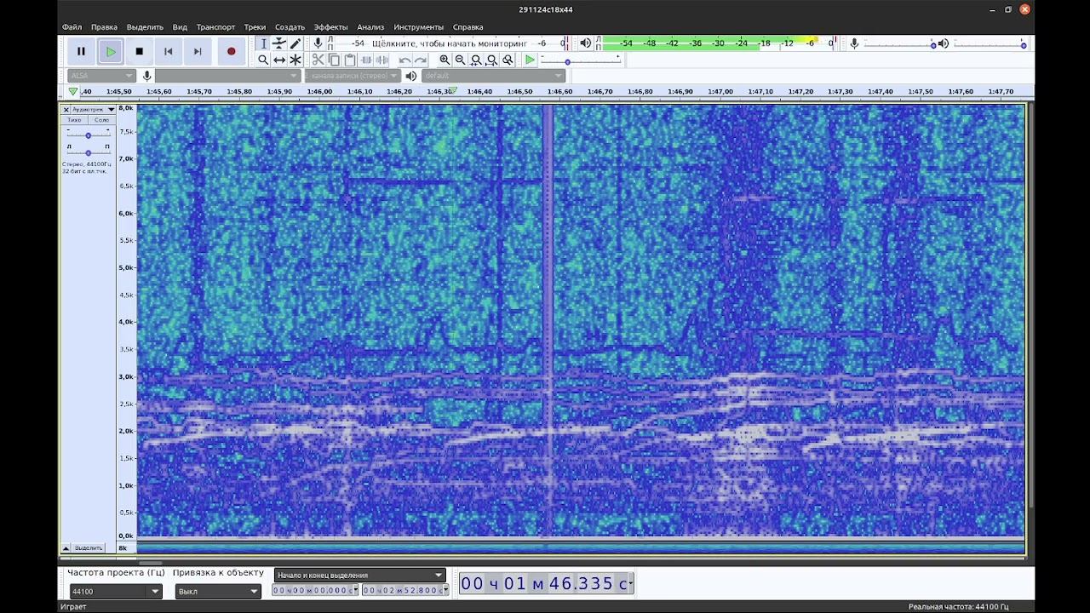Open the ALSA audio host dropdown
The width and height of the screenshot is (1090, 613).
101,76
